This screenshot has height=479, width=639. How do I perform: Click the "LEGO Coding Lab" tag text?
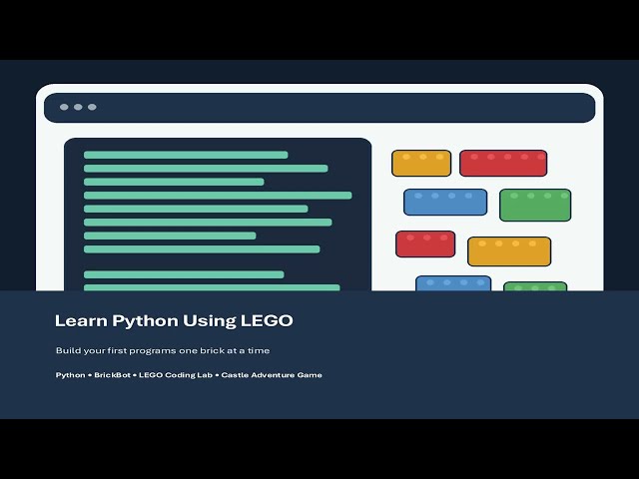(x=176, y=375)
